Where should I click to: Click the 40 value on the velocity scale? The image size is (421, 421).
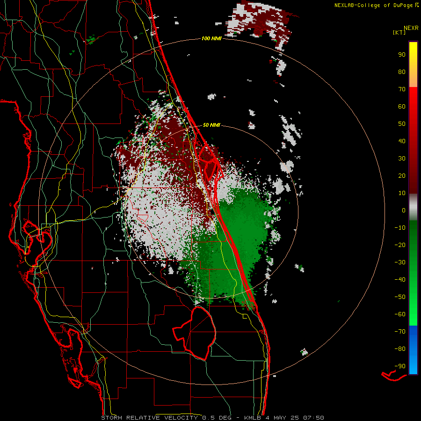click(x=402, y=141)
